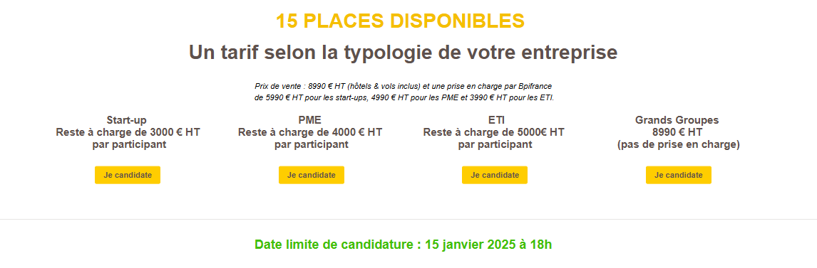This screenshot has height=268, width=817.
Task: Click Je candidate under Start-up
Action: click(128, 175)
